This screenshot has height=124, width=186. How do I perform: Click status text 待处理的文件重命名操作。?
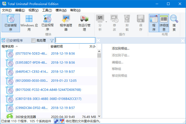pyautogui.click(x=83, y=121)
